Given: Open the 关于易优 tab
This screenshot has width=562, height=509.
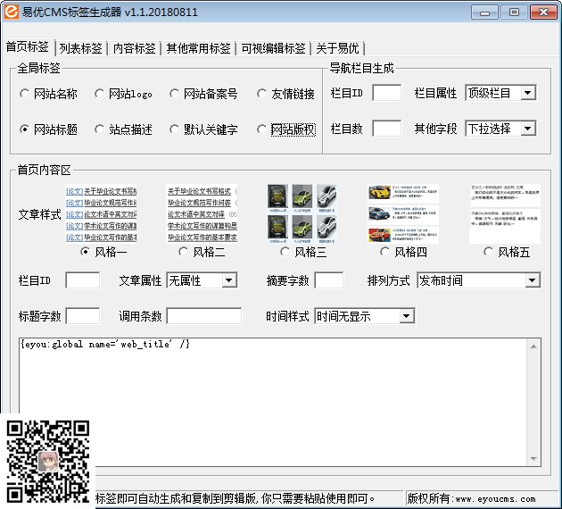Looking at the screenshot, I should [337, 48].
